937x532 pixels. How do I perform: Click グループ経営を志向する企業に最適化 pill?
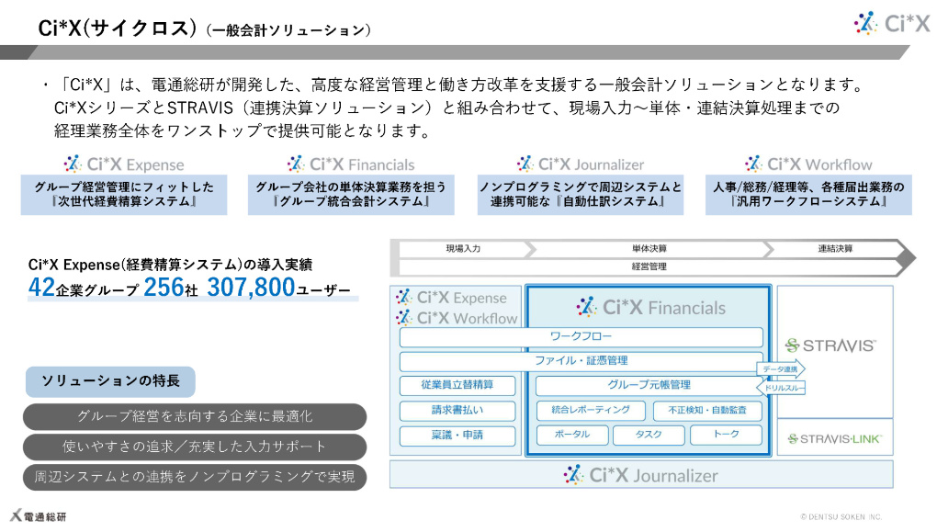click(195, 416)
